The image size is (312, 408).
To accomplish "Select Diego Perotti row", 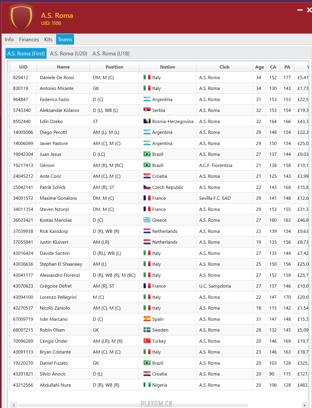I will [159, 132].
